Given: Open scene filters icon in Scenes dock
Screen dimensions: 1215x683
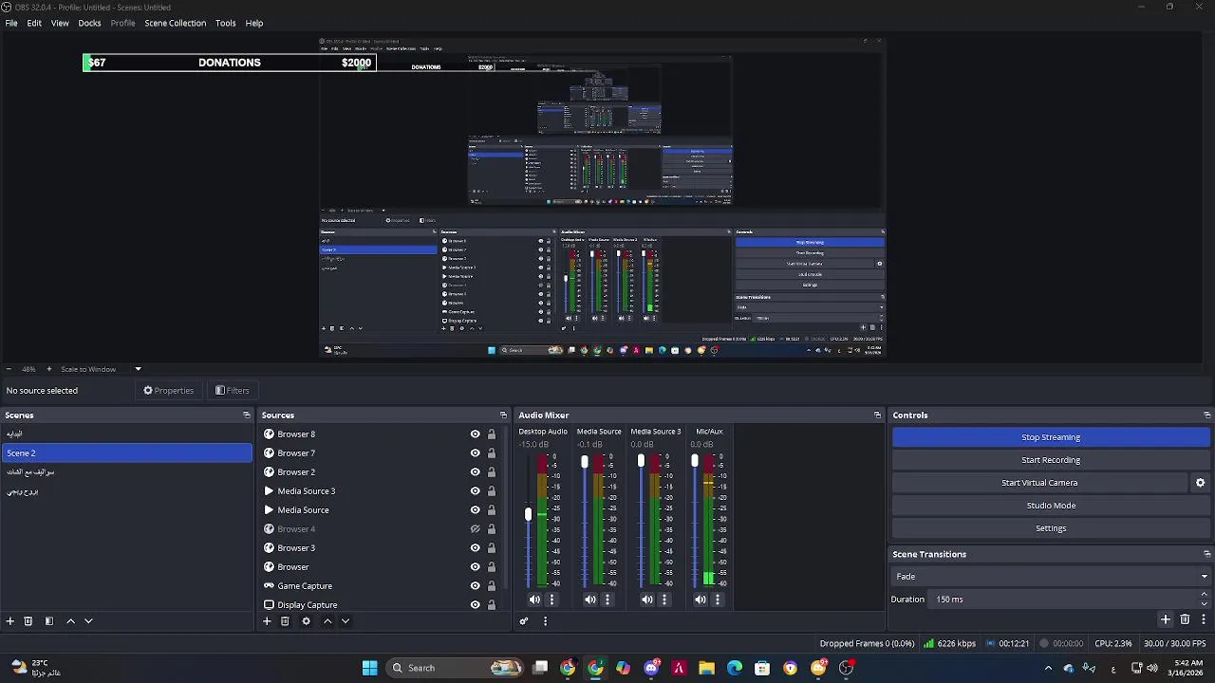Looking at the screenshot, I should (49, 620).
